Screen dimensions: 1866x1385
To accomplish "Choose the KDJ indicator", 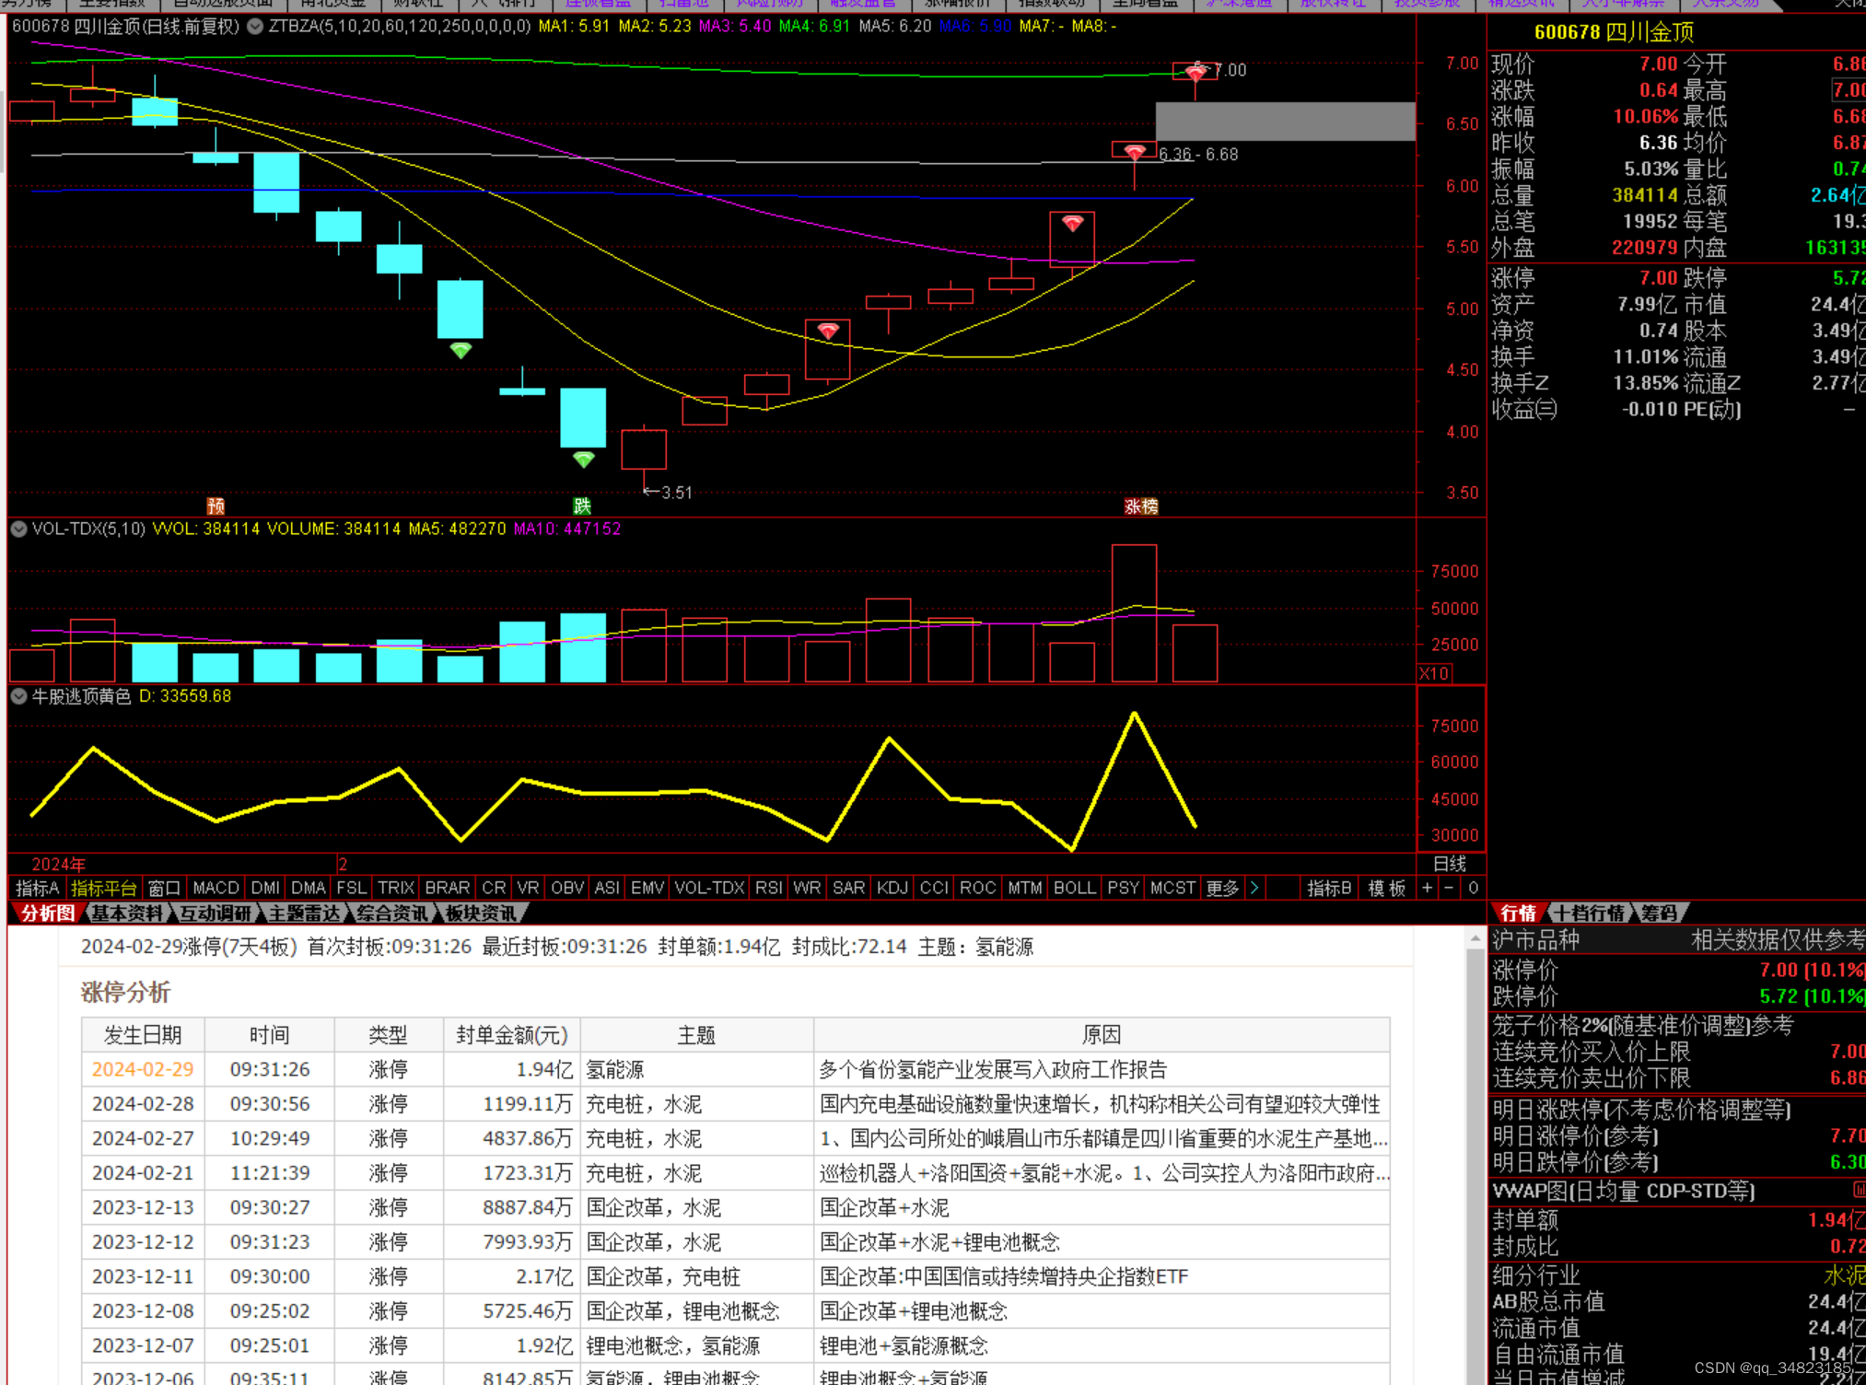I will pos(892,888).
